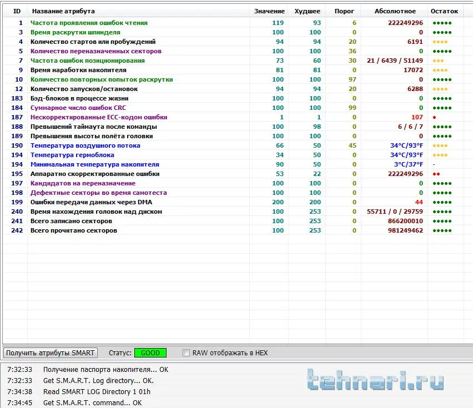Click the 'ID' column header

[x=17, y=11]
